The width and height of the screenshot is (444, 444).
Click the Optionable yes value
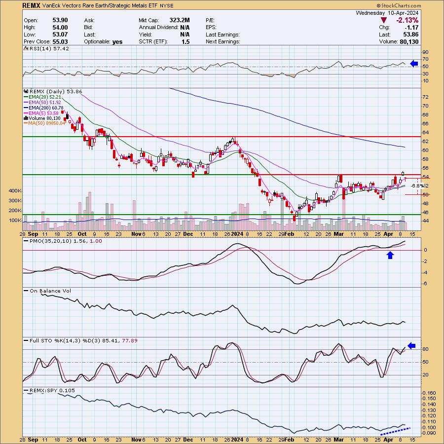pyautogui.click(x=117, y=41)
